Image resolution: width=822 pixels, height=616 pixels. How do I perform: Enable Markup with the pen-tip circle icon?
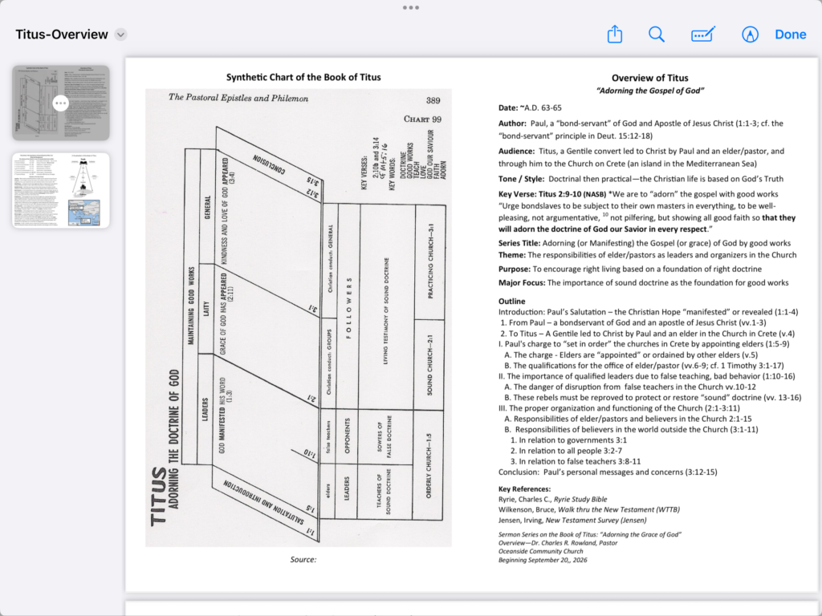750,34
